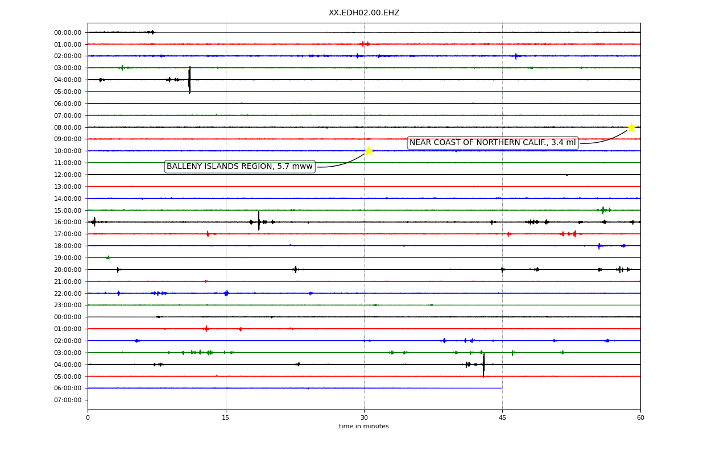Click the 45 minute tick label
Viewport: 728px width, 455px height.
pyautogui.click(x=502, y=418)
